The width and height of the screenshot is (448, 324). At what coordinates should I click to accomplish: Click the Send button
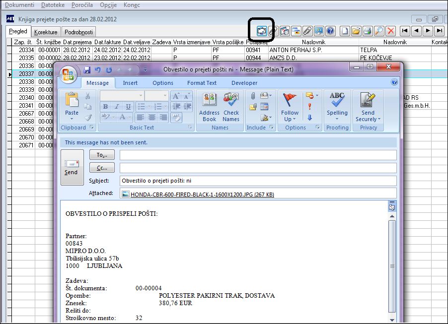click(72, 167)
